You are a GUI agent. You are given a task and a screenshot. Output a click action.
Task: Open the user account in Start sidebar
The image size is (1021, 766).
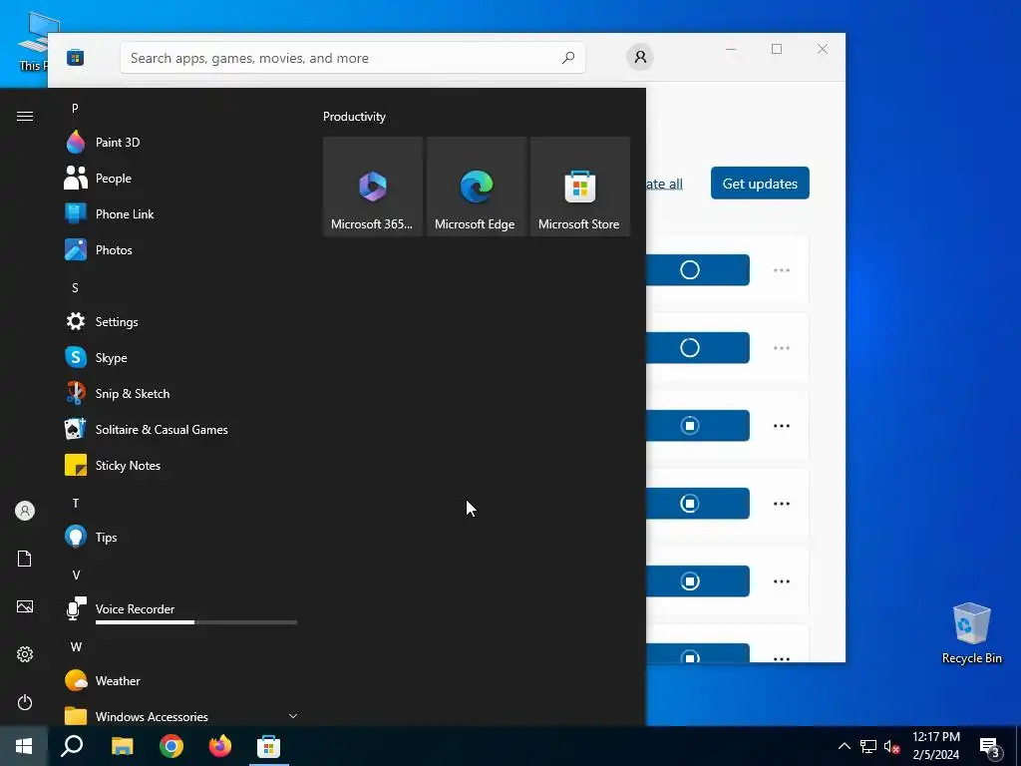click(x=25, y=511)
